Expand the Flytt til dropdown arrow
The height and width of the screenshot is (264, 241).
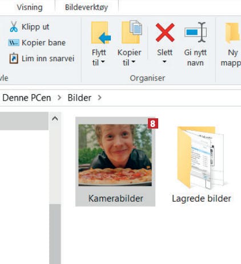pyautogui.click(x=103, y=62)
